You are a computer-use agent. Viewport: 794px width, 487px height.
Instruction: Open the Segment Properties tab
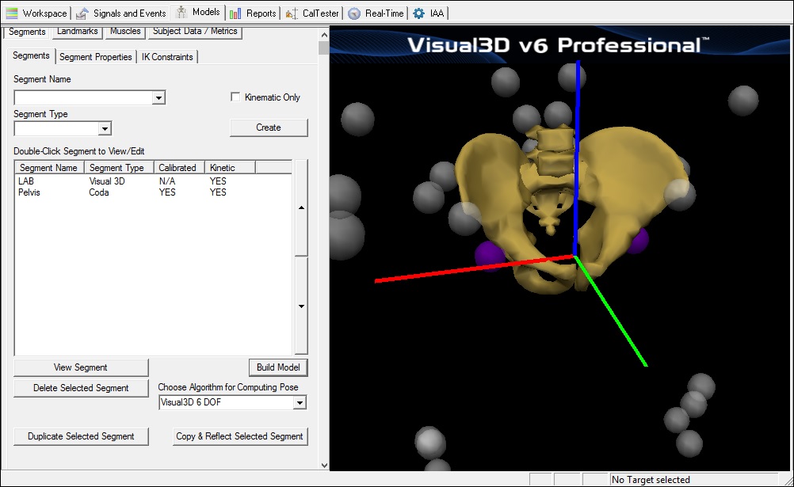tap(95, 57)
